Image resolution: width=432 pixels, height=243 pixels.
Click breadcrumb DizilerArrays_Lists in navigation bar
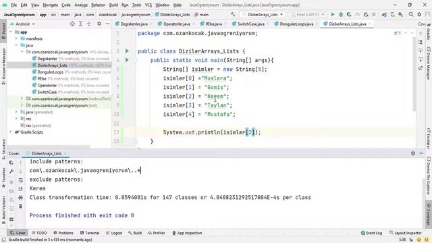coord(172,15)
